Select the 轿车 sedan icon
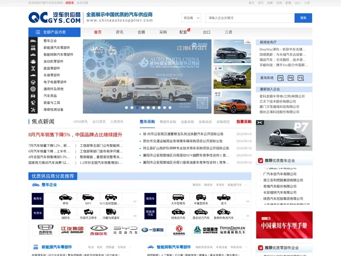Screen dimensions: 341x256 [x=65, y=197]
